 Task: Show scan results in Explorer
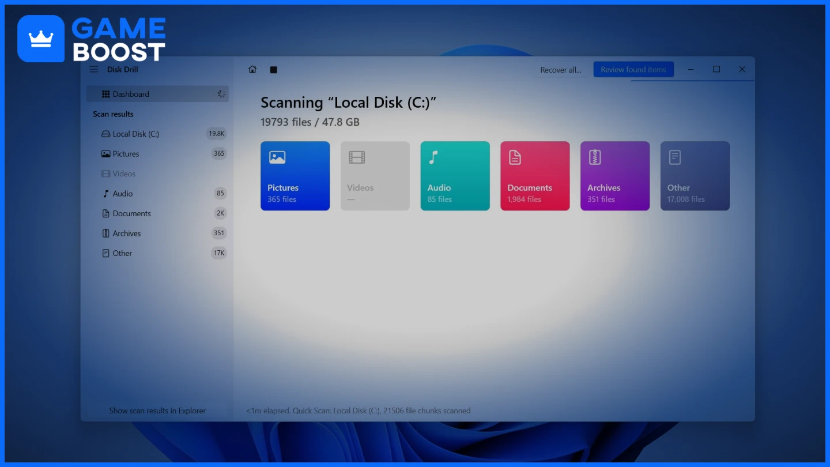tap(158, 410)
